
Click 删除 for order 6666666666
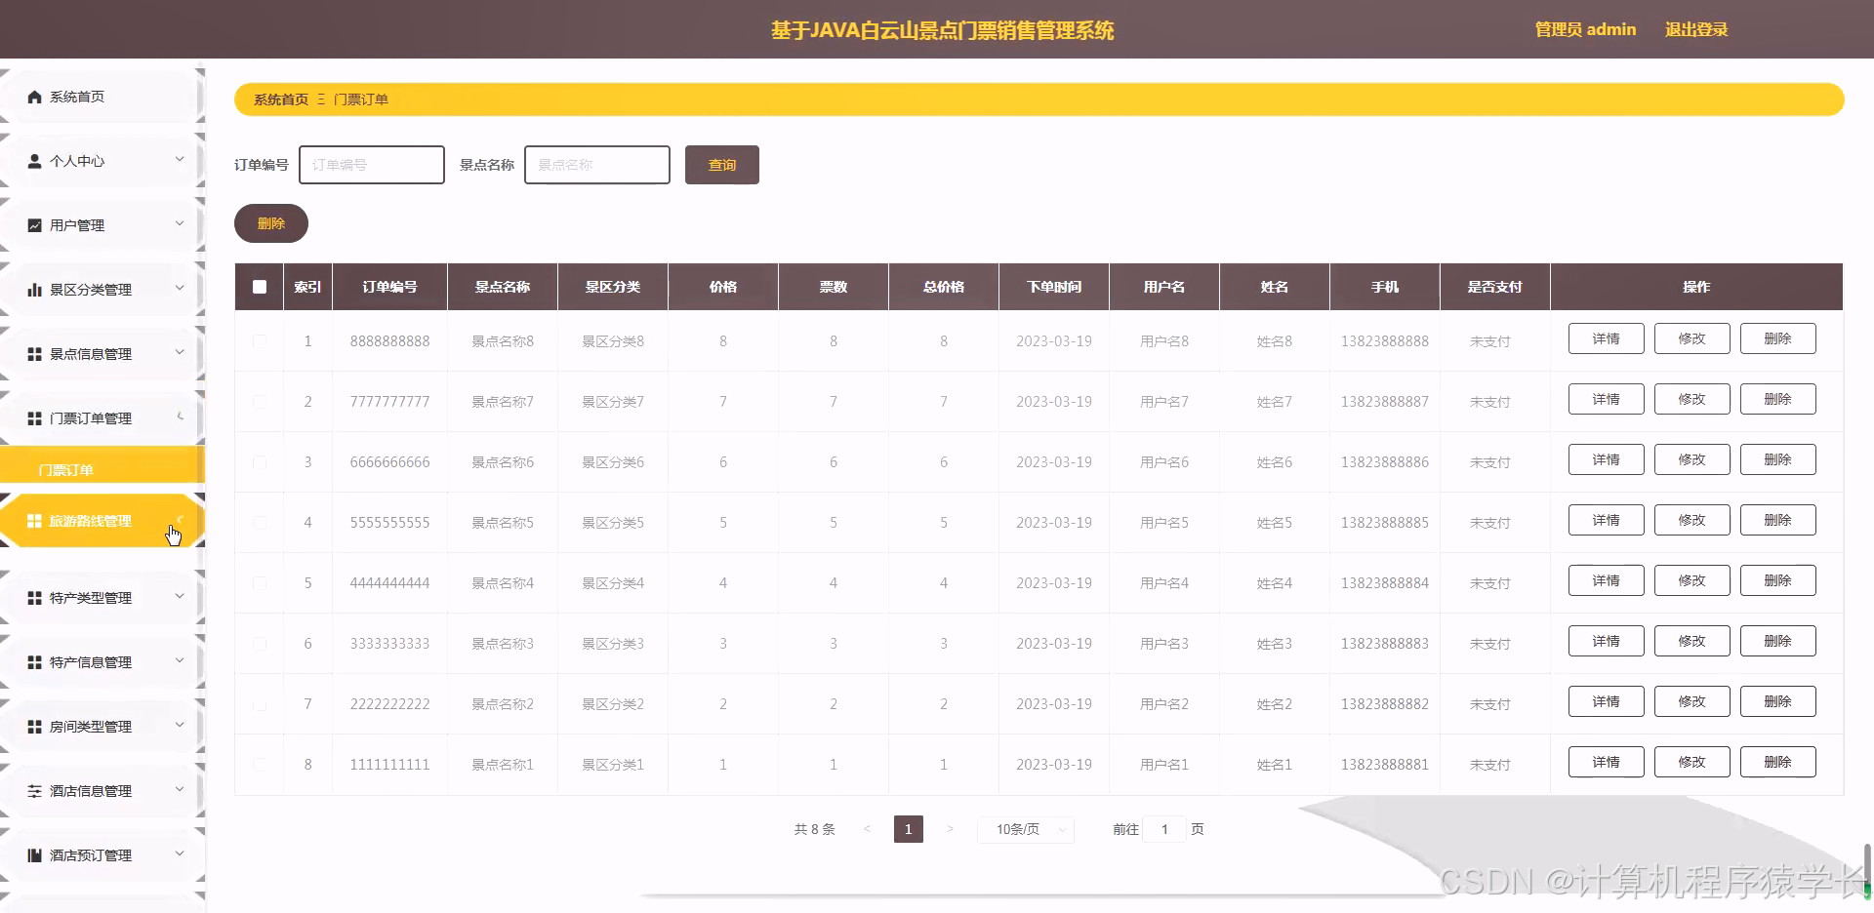click(1778, 459)
